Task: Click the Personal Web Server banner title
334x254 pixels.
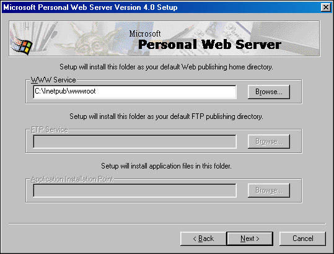Action: point(210,45)
